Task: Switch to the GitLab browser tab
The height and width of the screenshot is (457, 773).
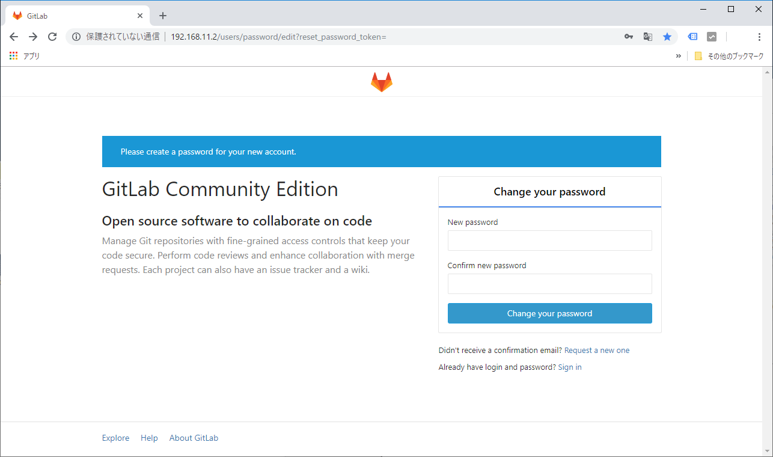Action: click(x=72, y=16)
